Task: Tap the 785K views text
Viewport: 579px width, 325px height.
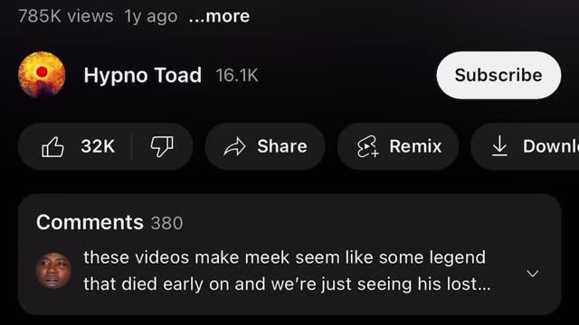Action: point(65,16)
